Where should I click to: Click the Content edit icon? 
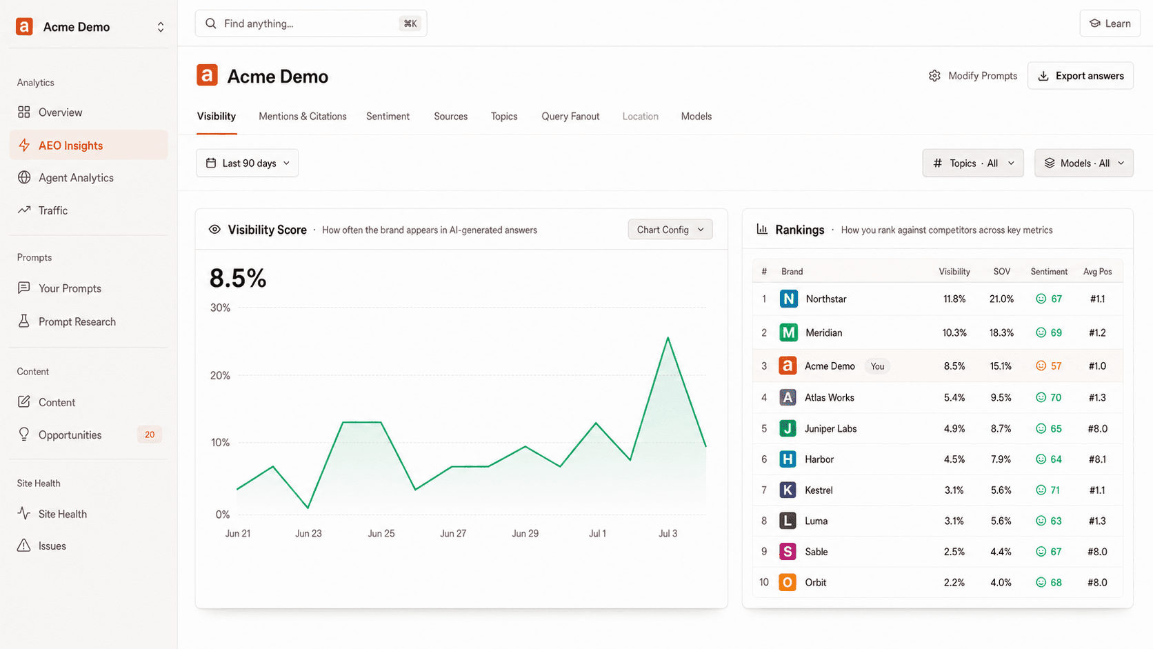(24, 401)
